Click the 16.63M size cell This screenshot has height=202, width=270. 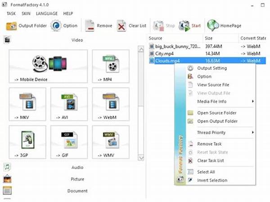click(212, 61)
